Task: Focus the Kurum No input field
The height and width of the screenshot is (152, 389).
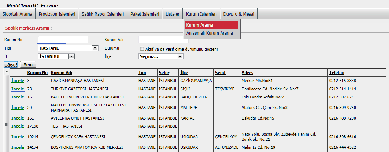Action: tap(63, 39)
